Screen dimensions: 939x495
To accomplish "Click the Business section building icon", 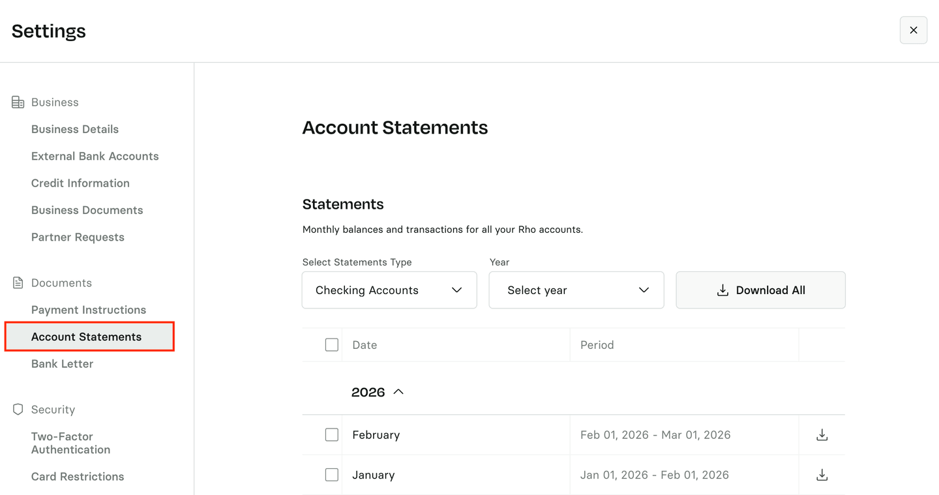I will pyautogui.click(x=18, y=102).
